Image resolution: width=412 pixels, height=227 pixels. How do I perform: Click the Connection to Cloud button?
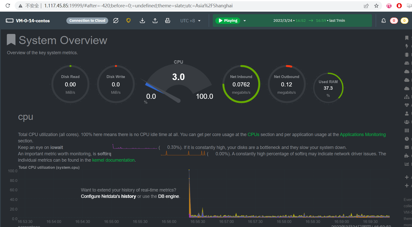tap(87, 21)
